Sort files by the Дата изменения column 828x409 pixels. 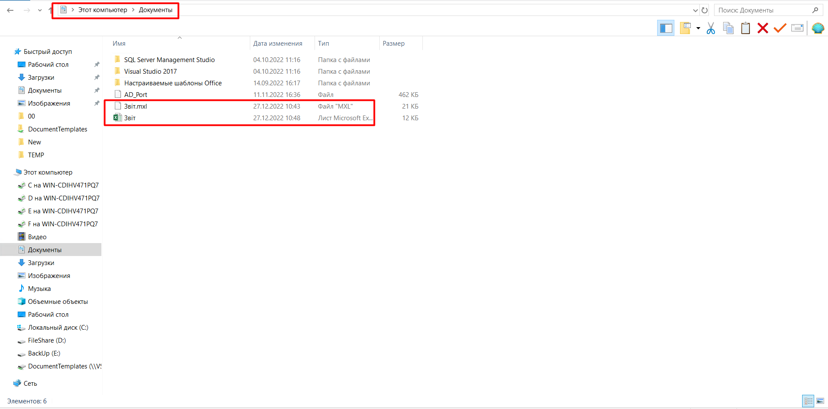277,44
